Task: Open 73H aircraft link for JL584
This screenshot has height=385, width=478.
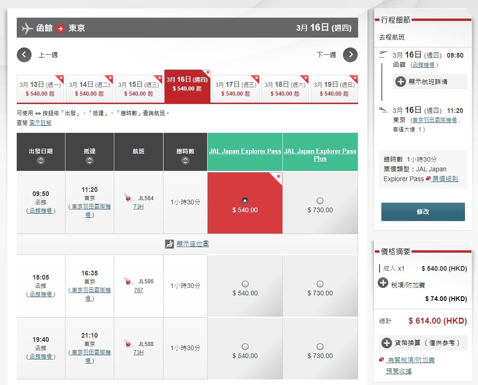Action: [x=138, y=206]
